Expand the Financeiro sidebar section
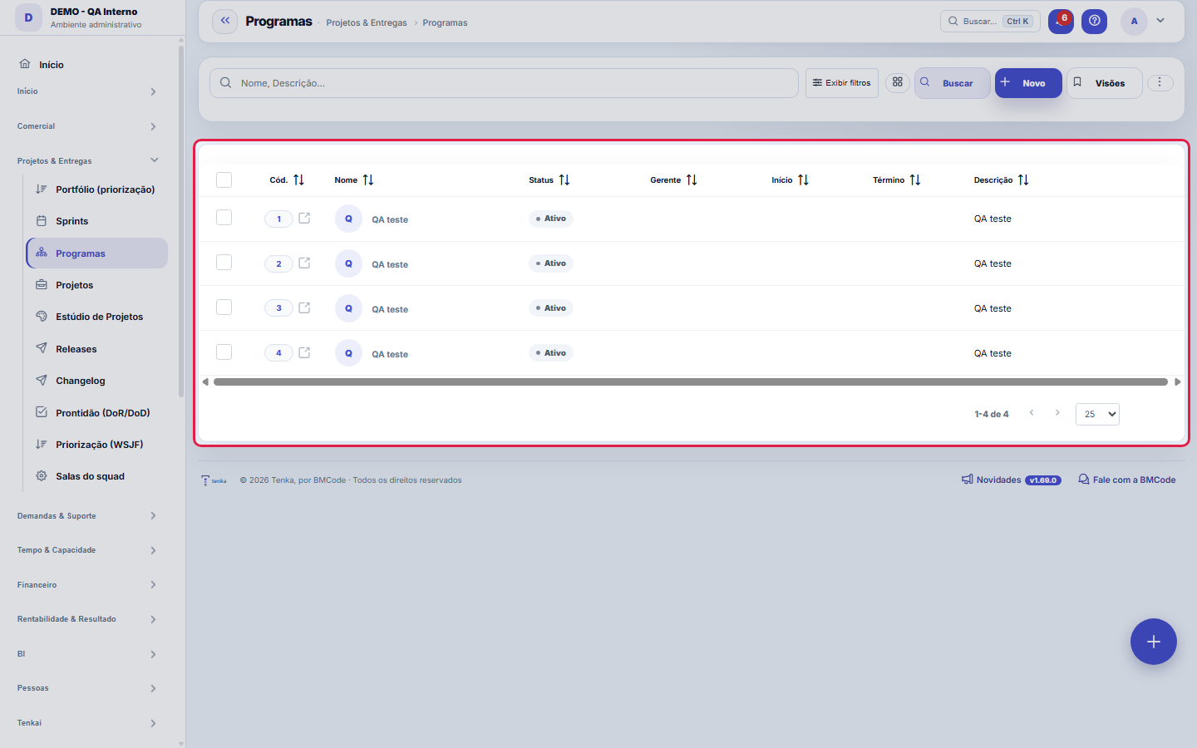The height and width of the screenshot is (748, 1197). [87, 585]
